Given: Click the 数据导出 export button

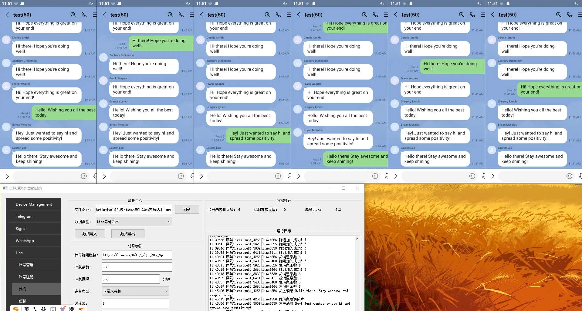Looking at the screenshot, I should (x=128, y=234).
